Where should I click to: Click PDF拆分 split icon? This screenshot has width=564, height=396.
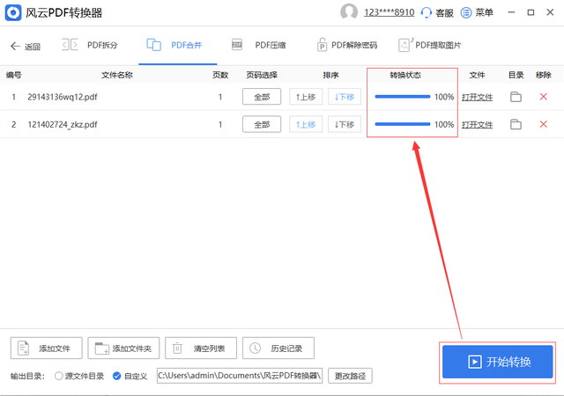pos(70,45)
